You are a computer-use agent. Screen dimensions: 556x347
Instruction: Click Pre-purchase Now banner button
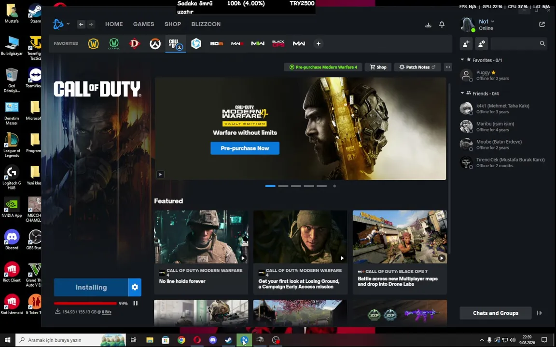tap(245, 148)
